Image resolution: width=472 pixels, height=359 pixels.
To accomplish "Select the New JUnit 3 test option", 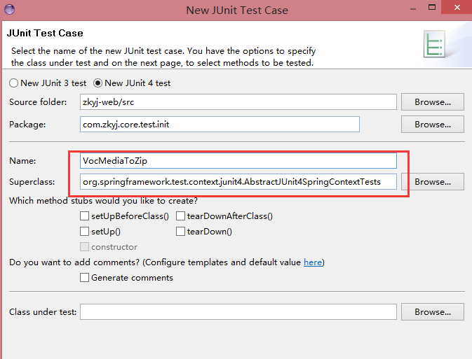I will point(13,83).
